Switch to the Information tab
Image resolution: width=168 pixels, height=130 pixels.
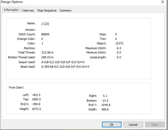[12, 10]
